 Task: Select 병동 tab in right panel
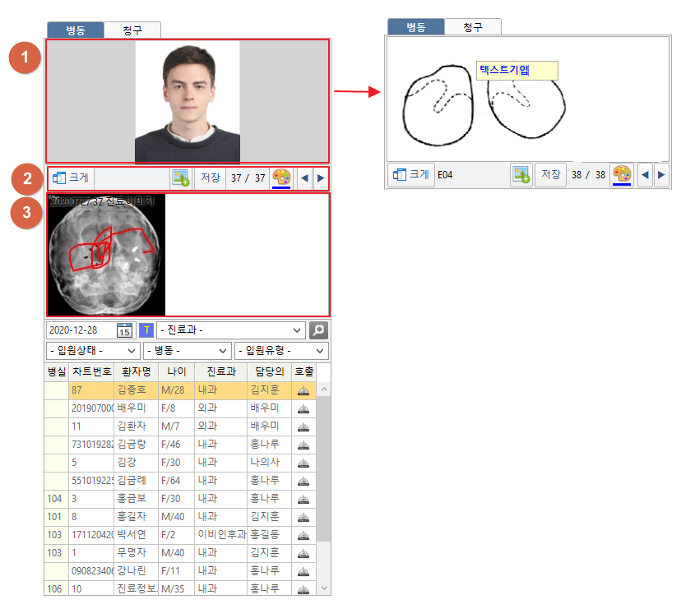click(x=416, y=27)
